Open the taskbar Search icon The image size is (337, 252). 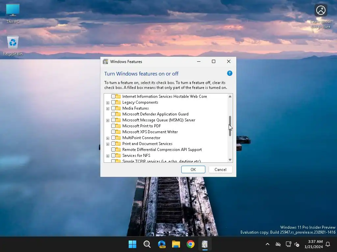click(147, 244)
